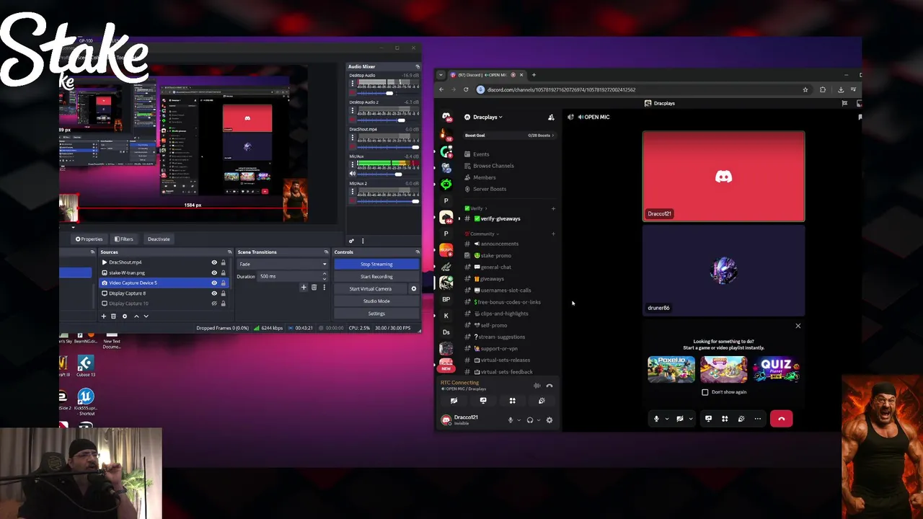This screenshot has height=519, width=923.
Task: Open source properties gear in Sources toolbar
Action: click(x=124, y=316)
